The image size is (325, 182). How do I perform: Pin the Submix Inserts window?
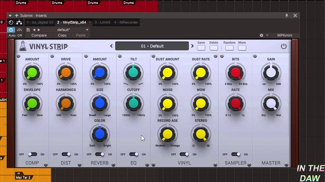(287, 15)
